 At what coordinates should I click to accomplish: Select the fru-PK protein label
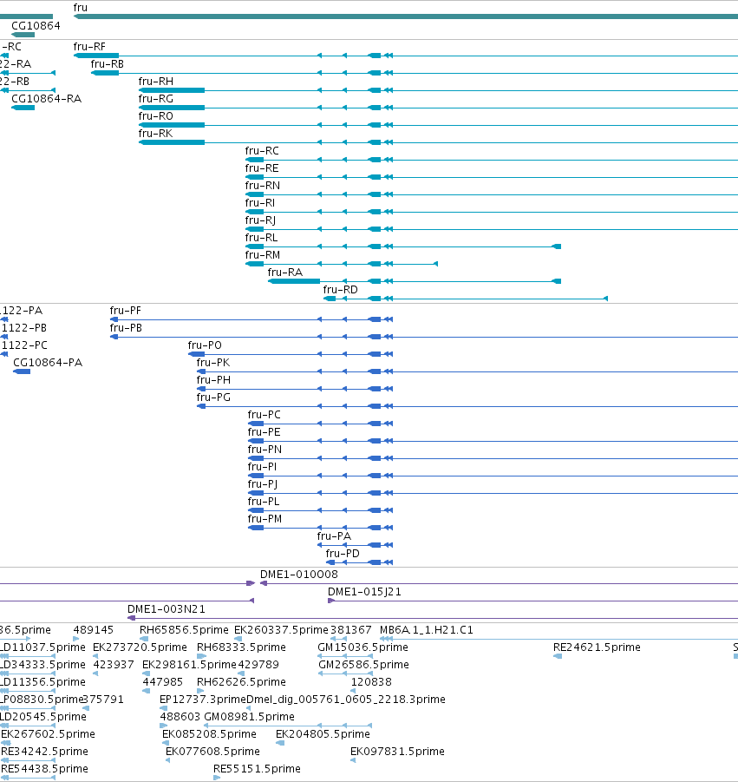point(213,363)
